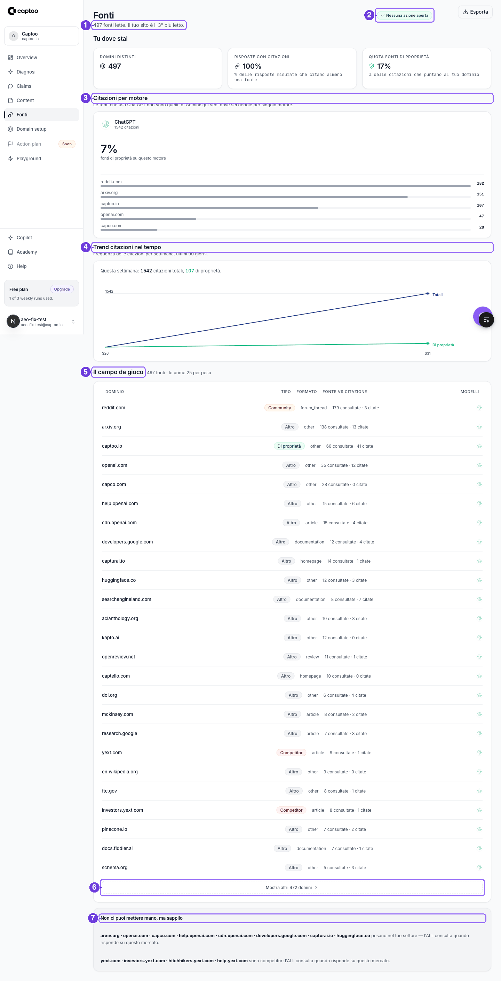This screenshot has width=501, height=981.
Task: Click the 'Nessuna azione aperta' status badge
Action: pos(404,16)
